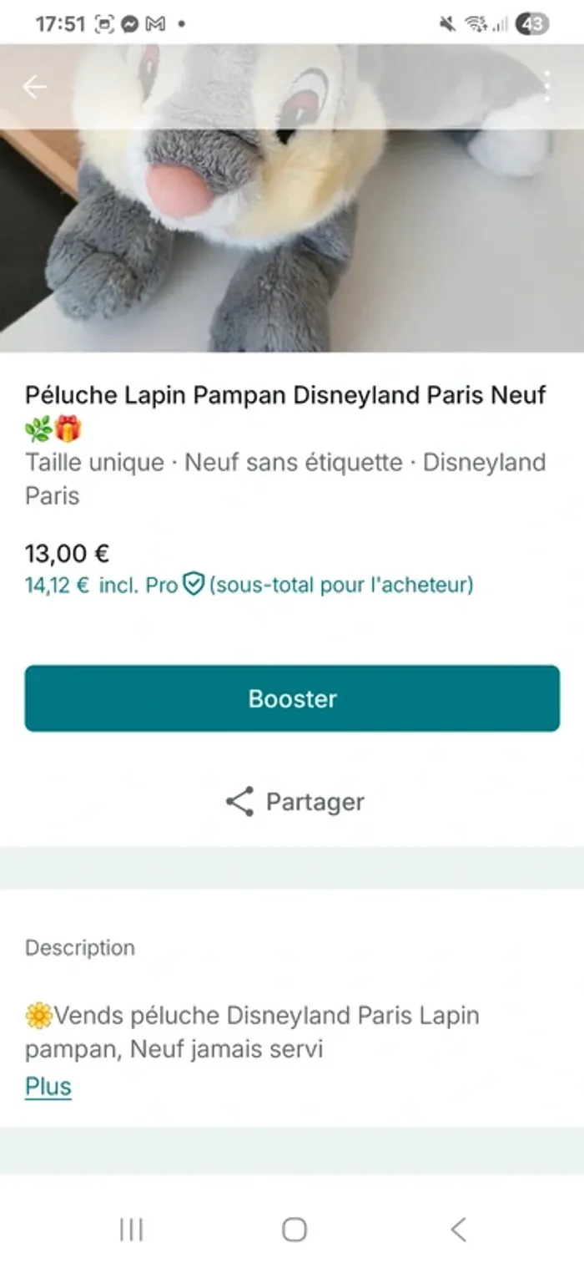This screenshot has height=1268, width=584.
Task: Expand description with the Plus link
Action: pyautogui.click(x=48, y=1087)
